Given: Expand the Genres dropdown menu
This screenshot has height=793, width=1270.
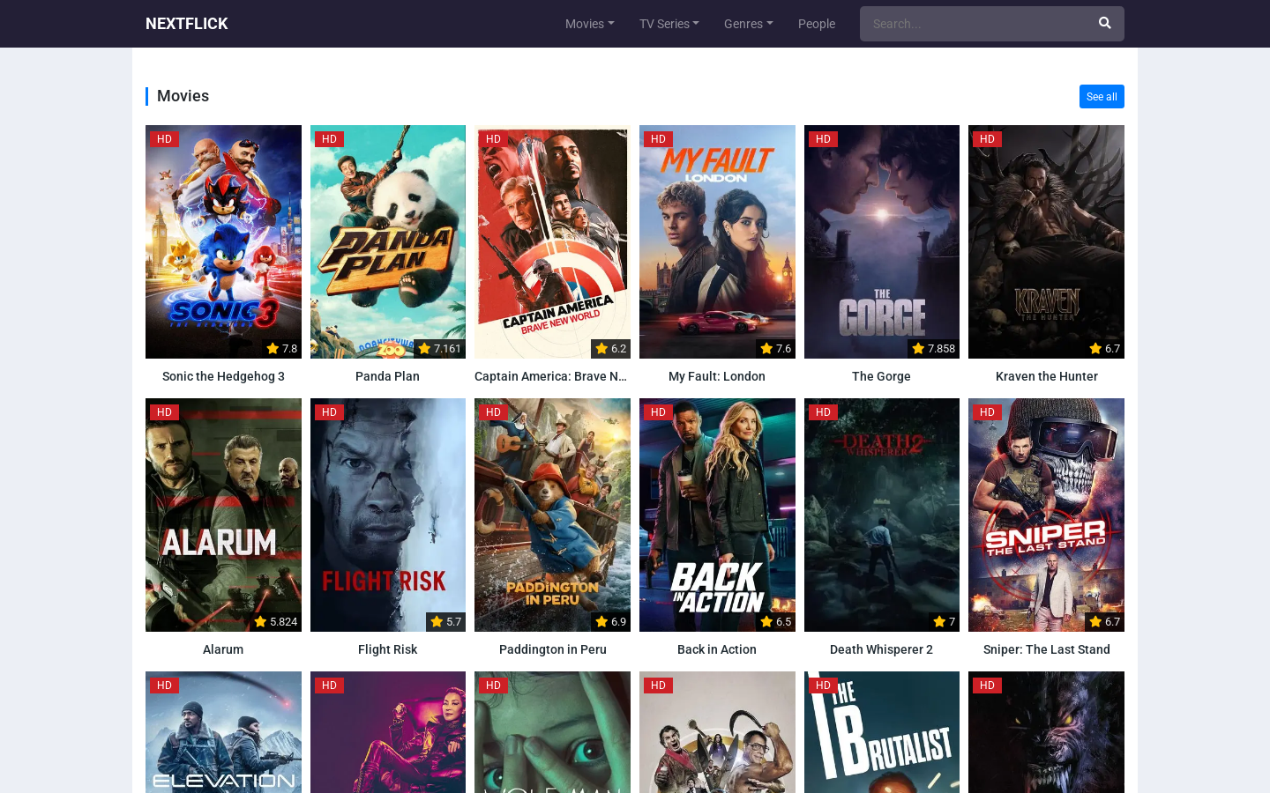Looking at the screenshot, I should pyautogui.click(x=748, y=24).
